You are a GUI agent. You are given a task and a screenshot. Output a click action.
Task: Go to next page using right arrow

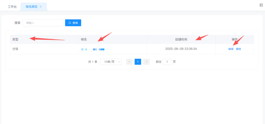[x=146, y=62]
